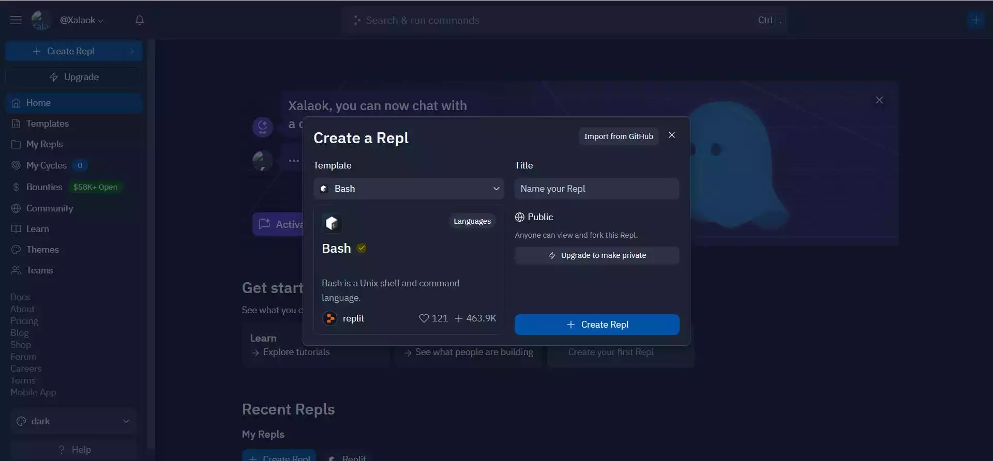Open the hamburger sidebar menu
993x461 pixels.
[x=16, y=20]
